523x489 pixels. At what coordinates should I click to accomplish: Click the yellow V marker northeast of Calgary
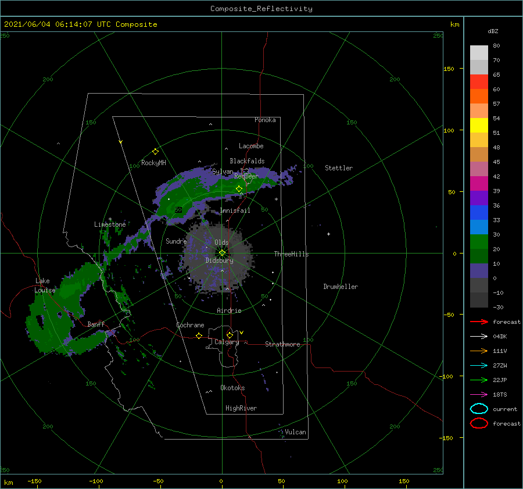point(242,333)
